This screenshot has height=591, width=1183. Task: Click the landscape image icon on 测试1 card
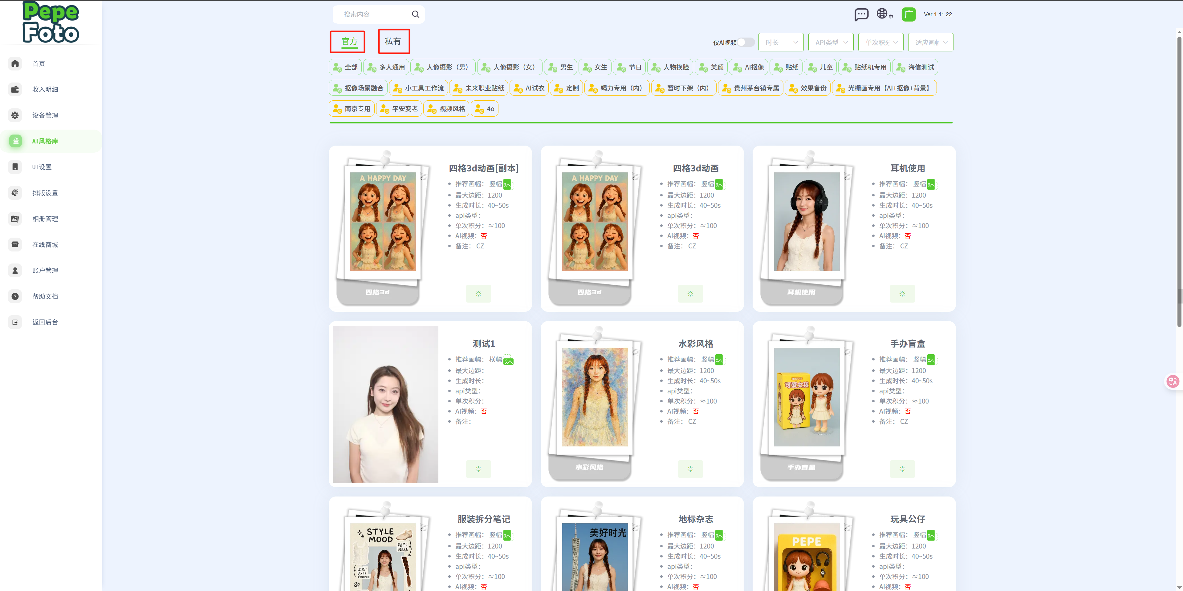pos(508,360)
